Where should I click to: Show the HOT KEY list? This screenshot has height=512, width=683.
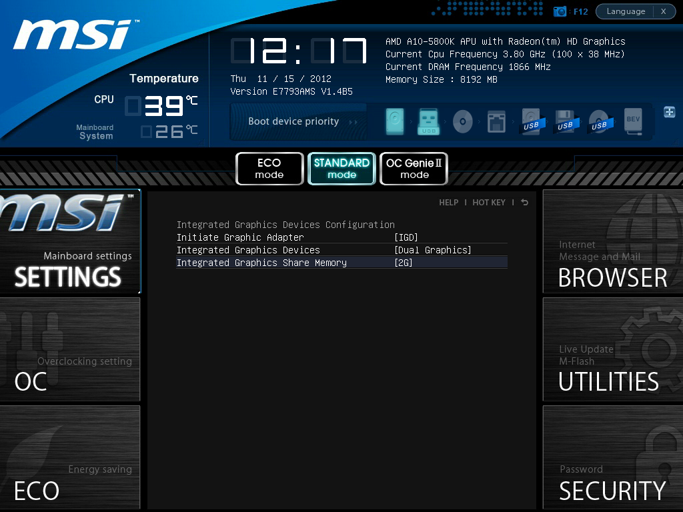tap(489, 203)
